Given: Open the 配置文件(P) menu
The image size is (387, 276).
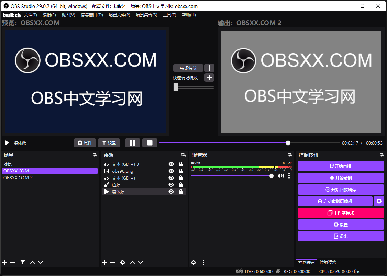Looking at the screenshot, I should coord(119,15).
